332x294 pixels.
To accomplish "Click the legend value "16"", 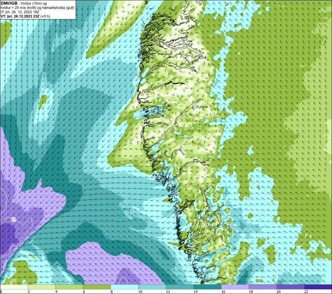I will point(223,292).
